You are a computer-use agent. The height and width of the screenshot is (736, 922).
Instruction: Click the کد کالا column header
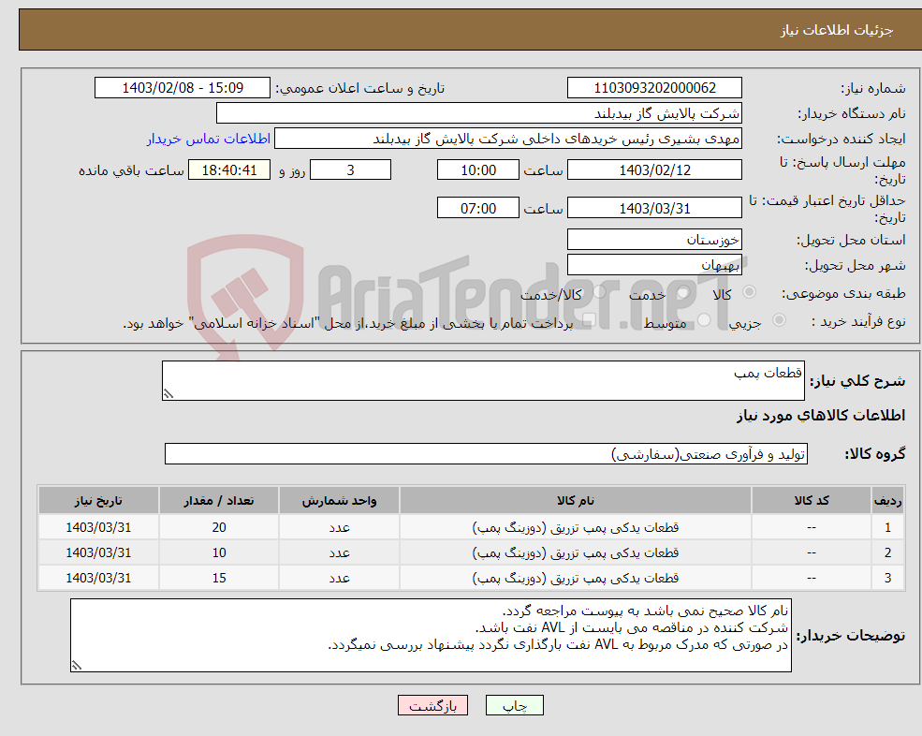tap(812, 500)
